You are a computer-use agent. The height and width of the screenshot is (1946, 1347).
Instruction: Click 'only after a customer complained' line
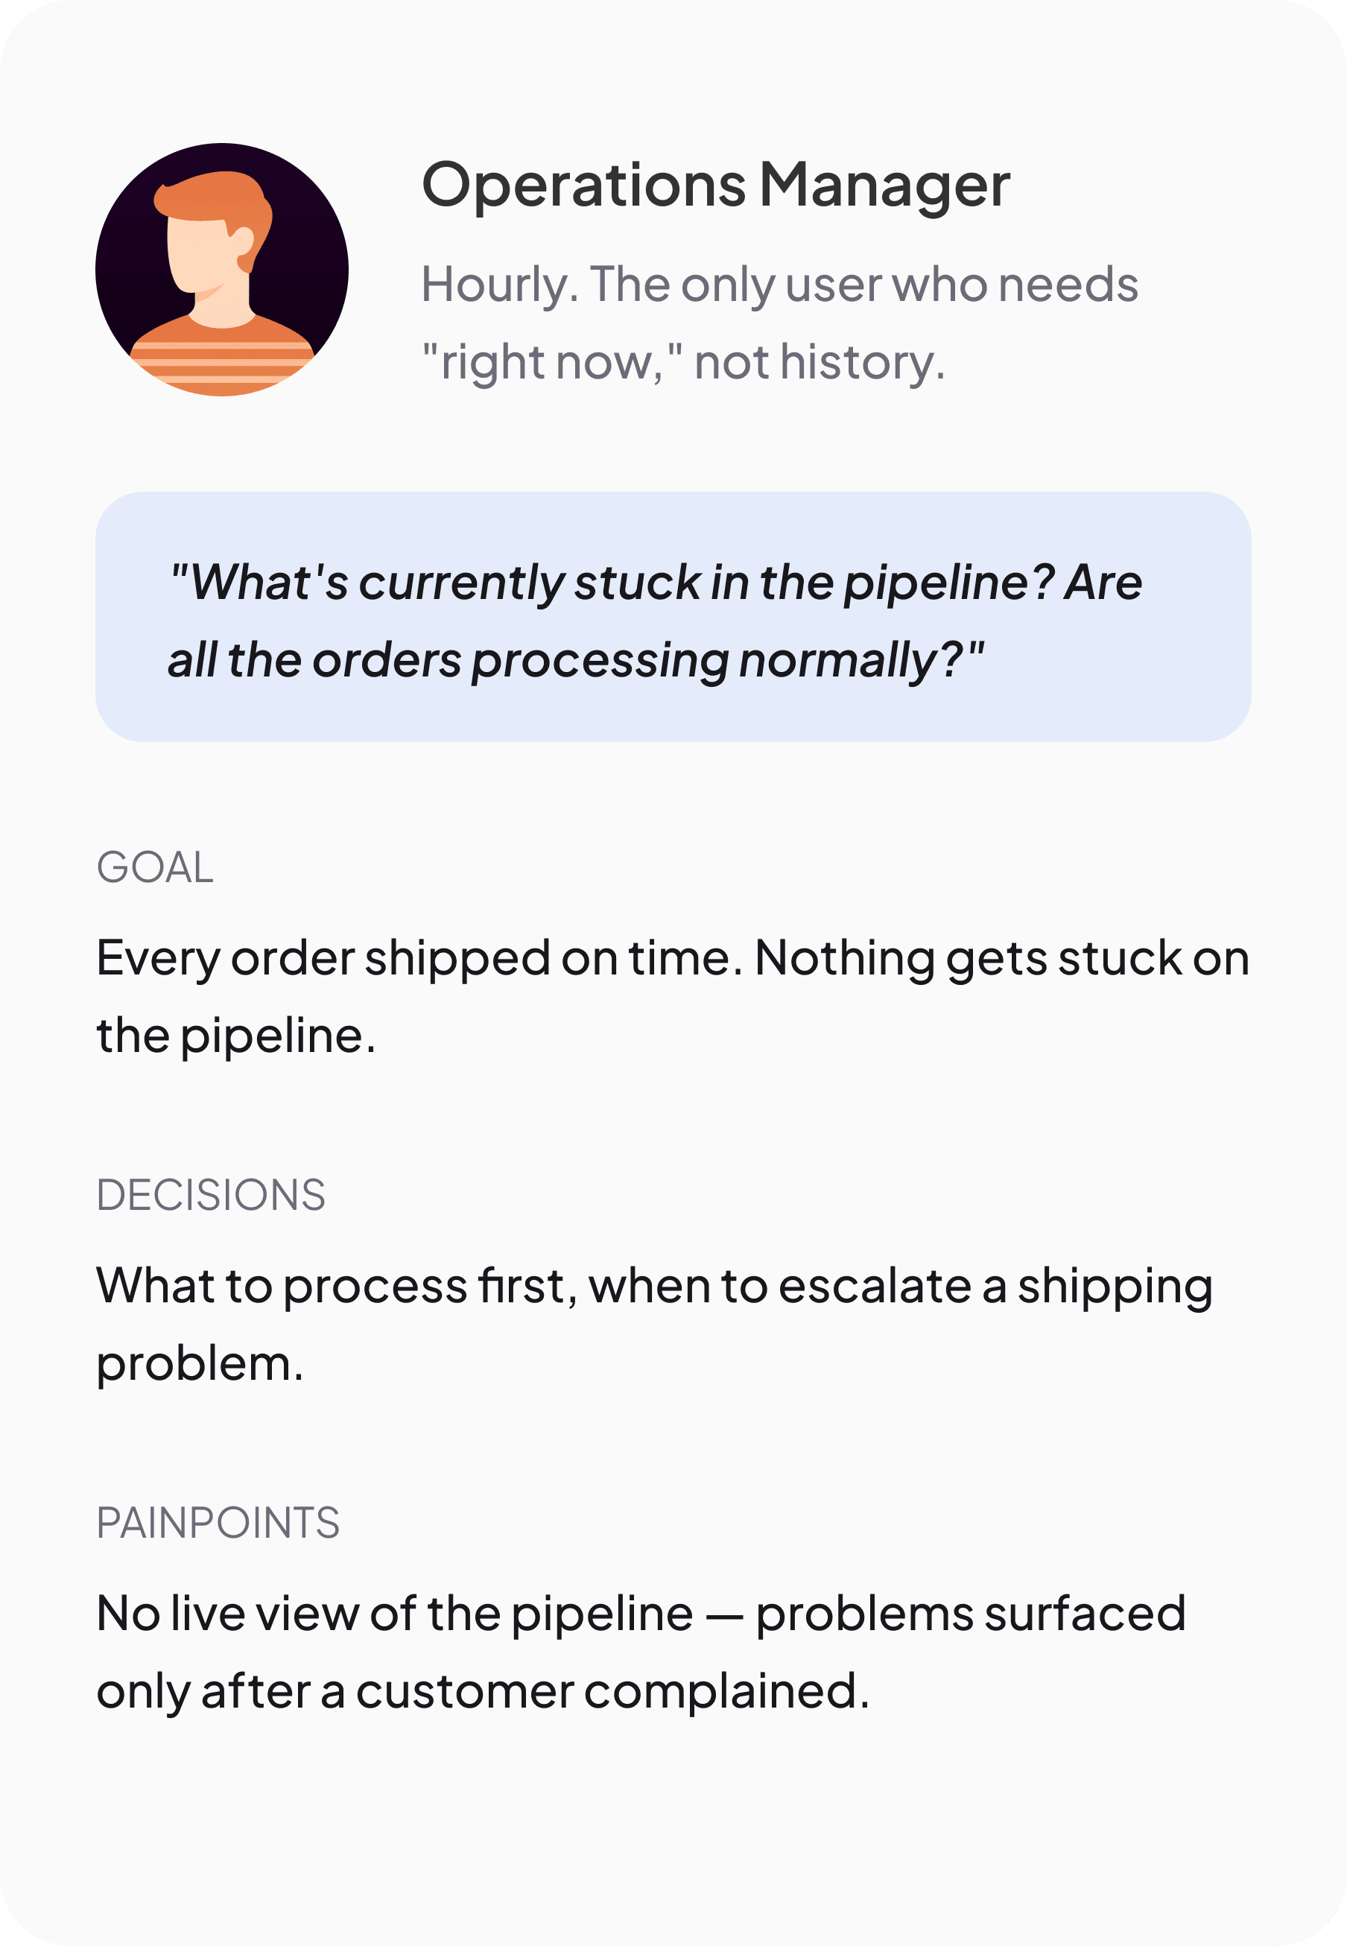pos(483,1692)
